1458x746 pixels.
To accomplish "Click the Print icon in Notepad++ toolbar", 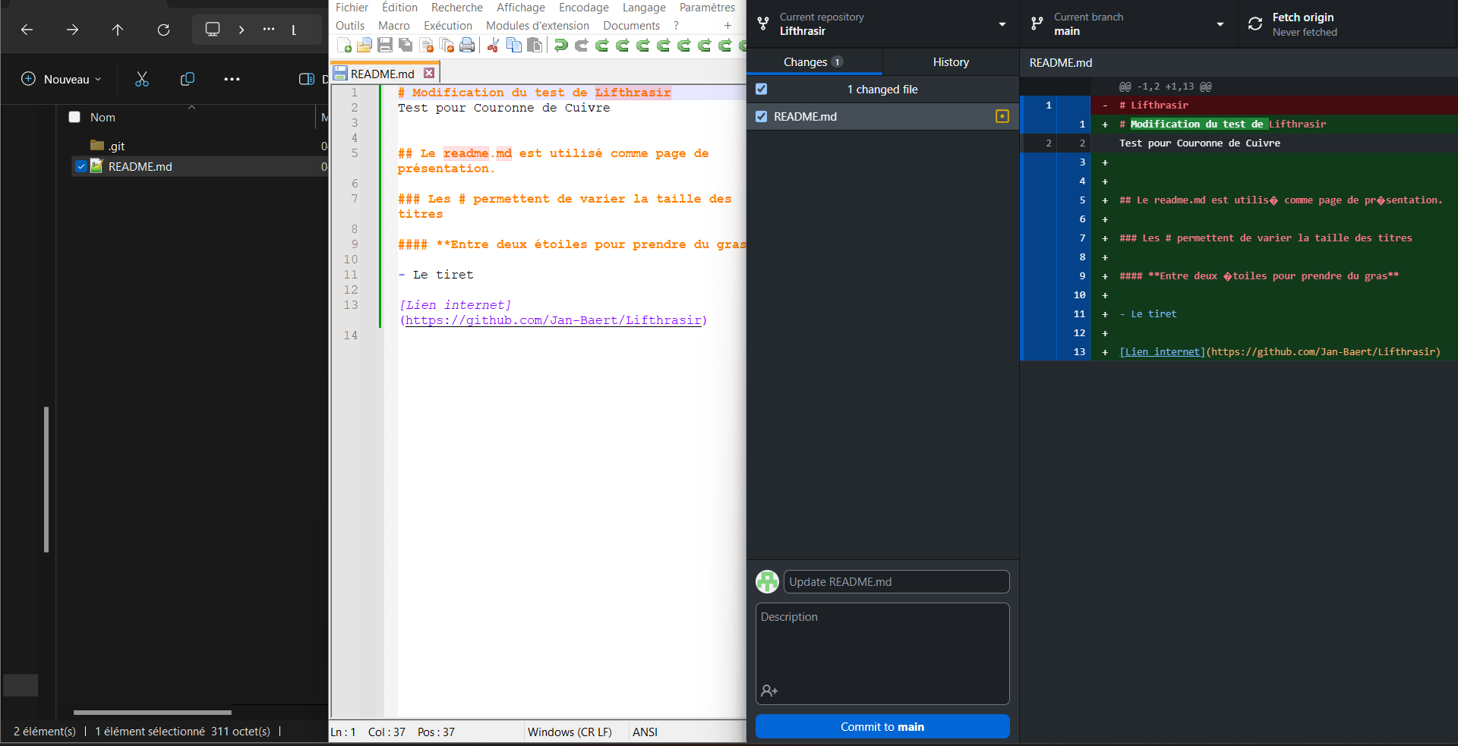I will click(x=467, y=46).
